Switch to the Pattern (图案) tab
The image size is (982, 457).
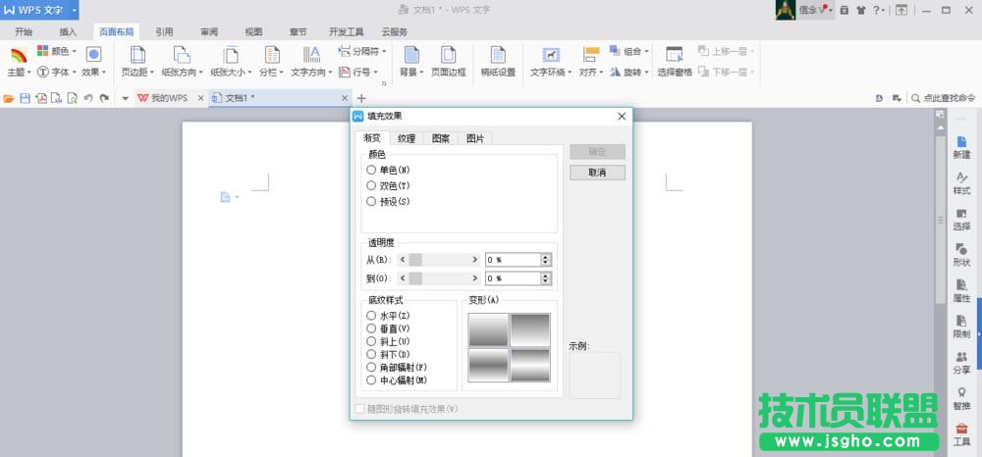click(441, 139)
